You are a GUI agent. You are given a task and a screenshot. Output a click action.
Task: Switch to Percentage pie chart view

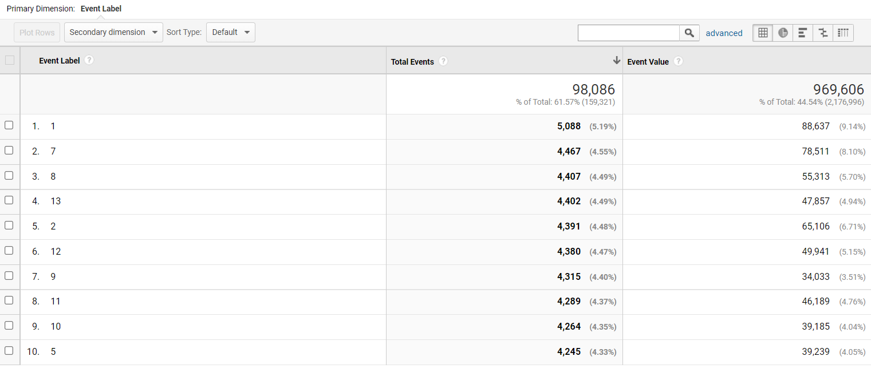click(x=783, y=33)
